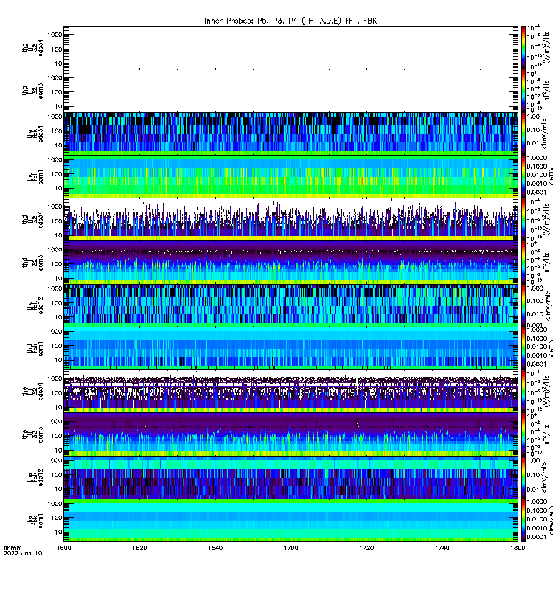Click the '2022 Jan 10' date label

click(23, 554)
